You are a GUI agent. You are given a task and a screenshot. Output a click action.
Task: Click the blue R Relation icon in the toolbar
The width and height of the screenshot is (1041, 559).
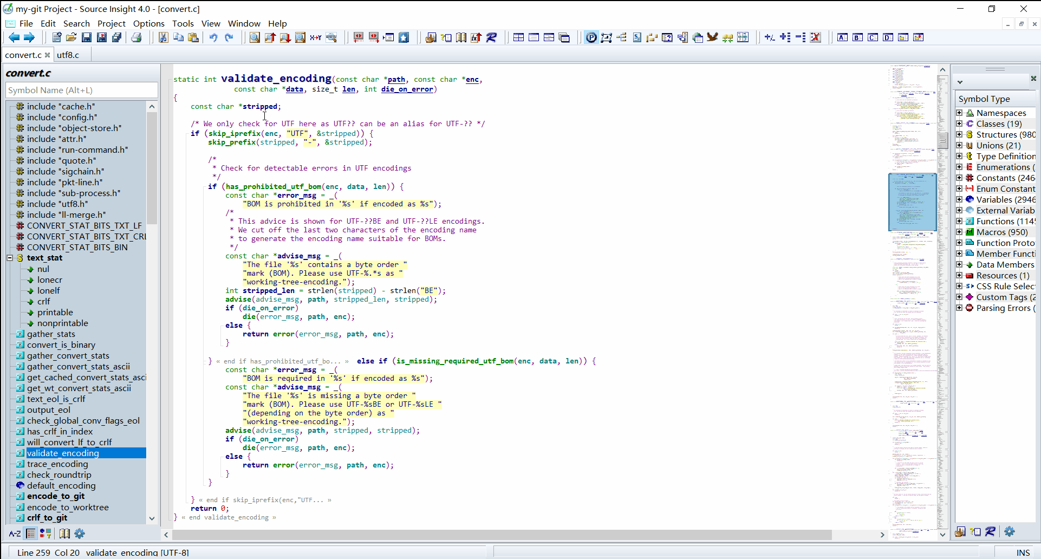pyautogui.click(x=491, y=37)
